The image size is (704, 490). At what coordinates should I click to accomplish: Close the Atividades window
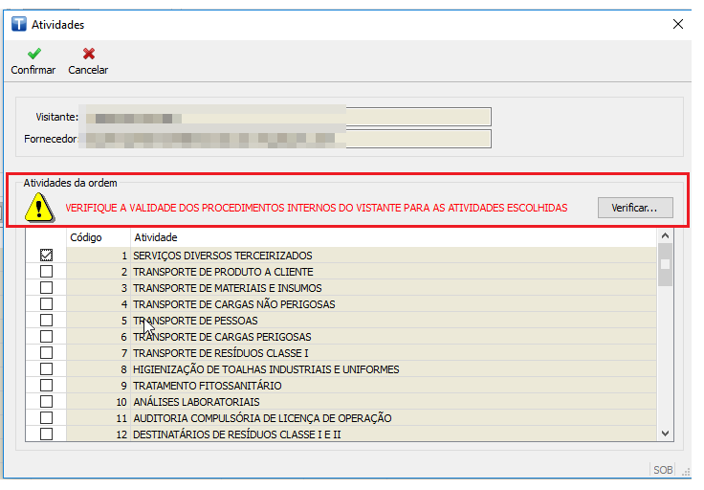[678, 24]
